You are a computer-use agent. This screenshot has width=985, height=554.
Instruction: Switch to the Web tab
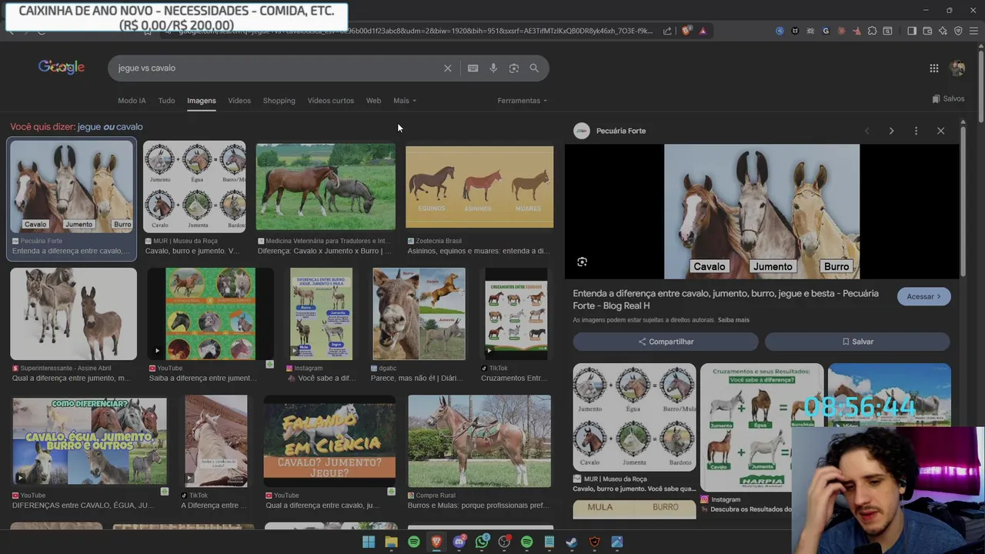373,100
